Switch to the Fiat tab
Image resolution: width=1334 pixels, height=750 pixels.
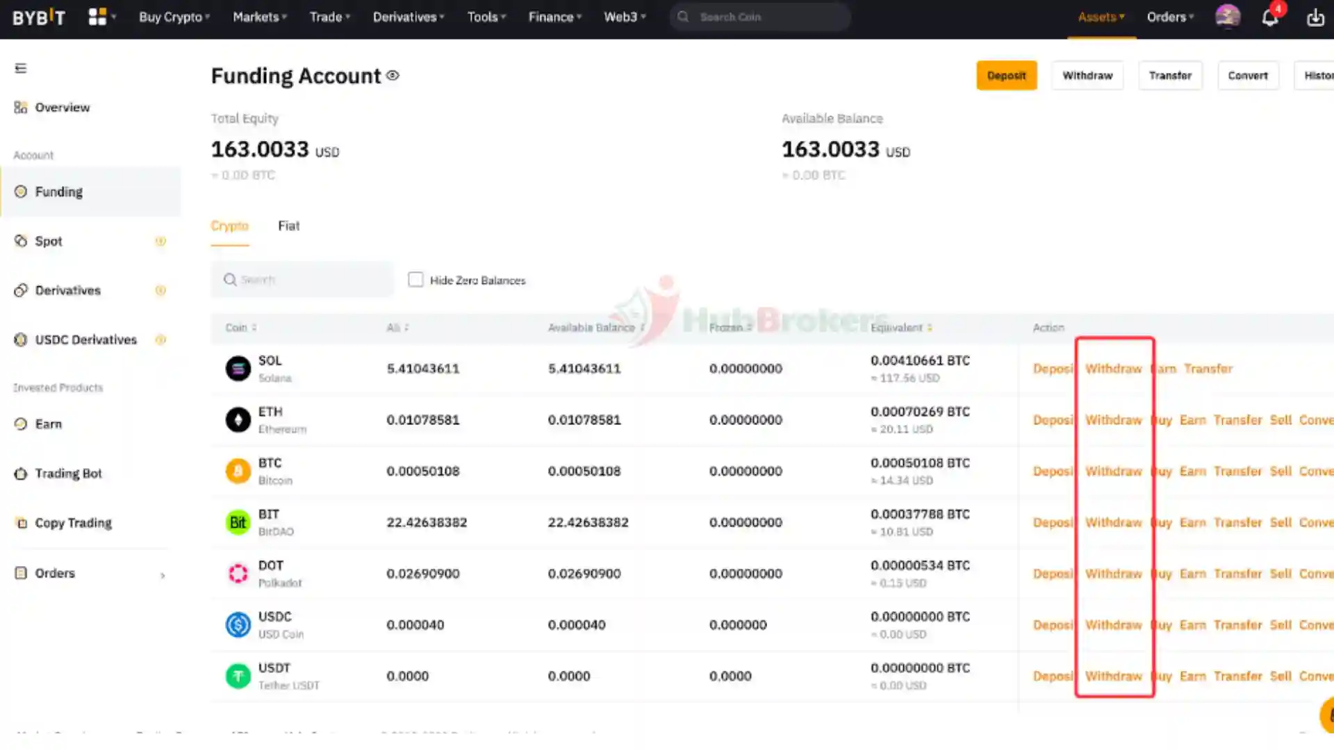pos(288,226)
